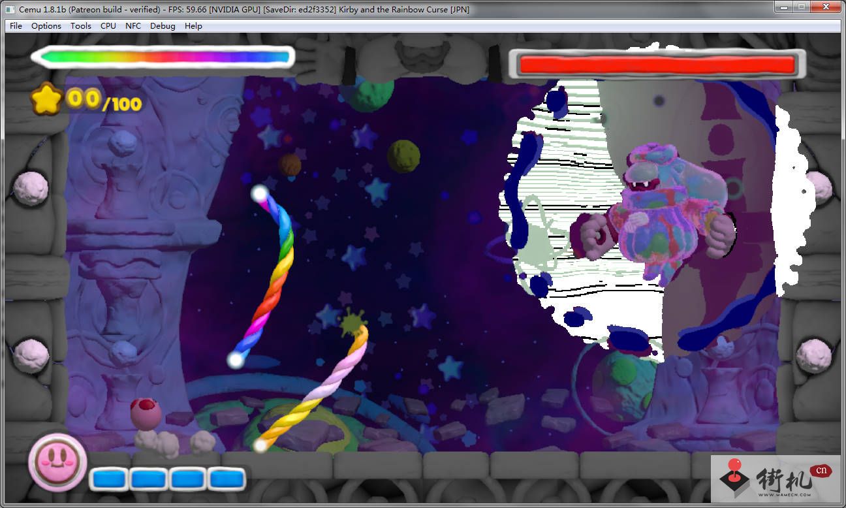Click the red Kirby ball character
The image size is (846, 508).
146,413
